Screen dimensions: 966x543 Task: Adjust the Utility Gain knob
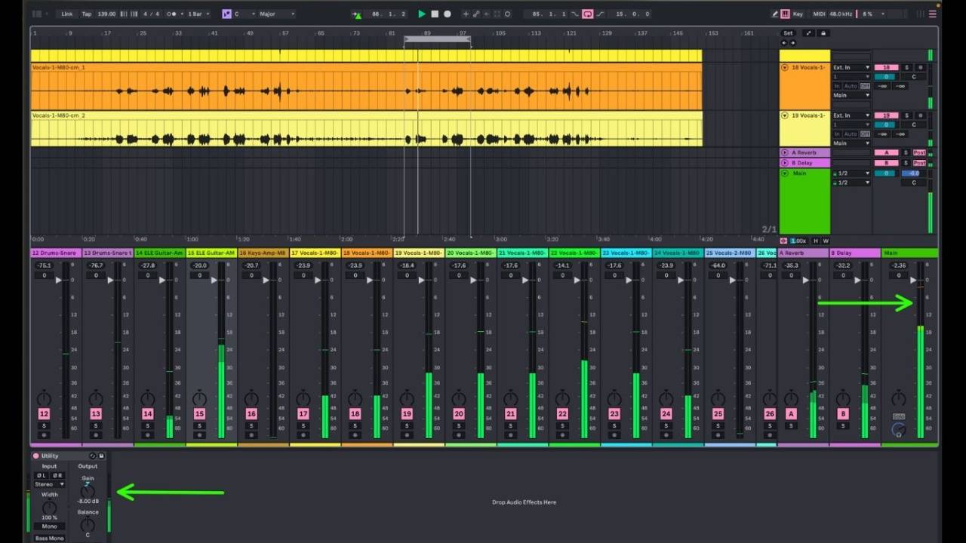coord(88,489)
